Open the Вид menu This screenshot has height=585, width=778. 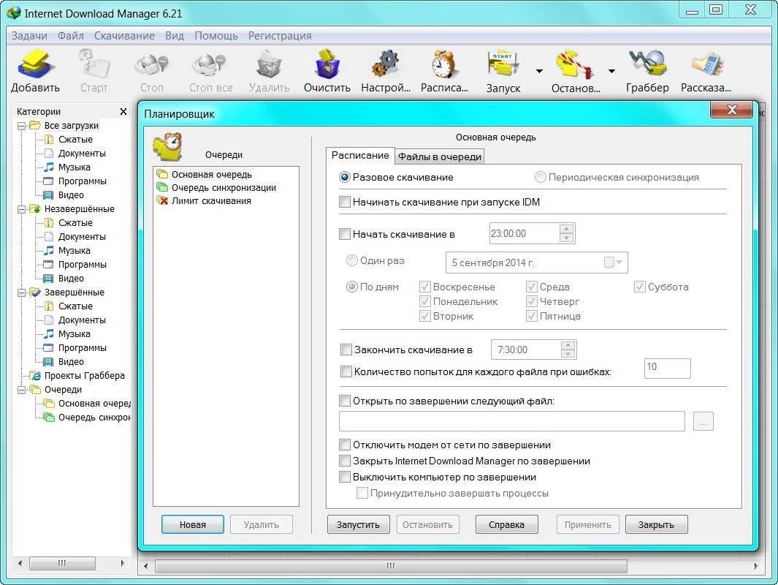pos(174,36)
